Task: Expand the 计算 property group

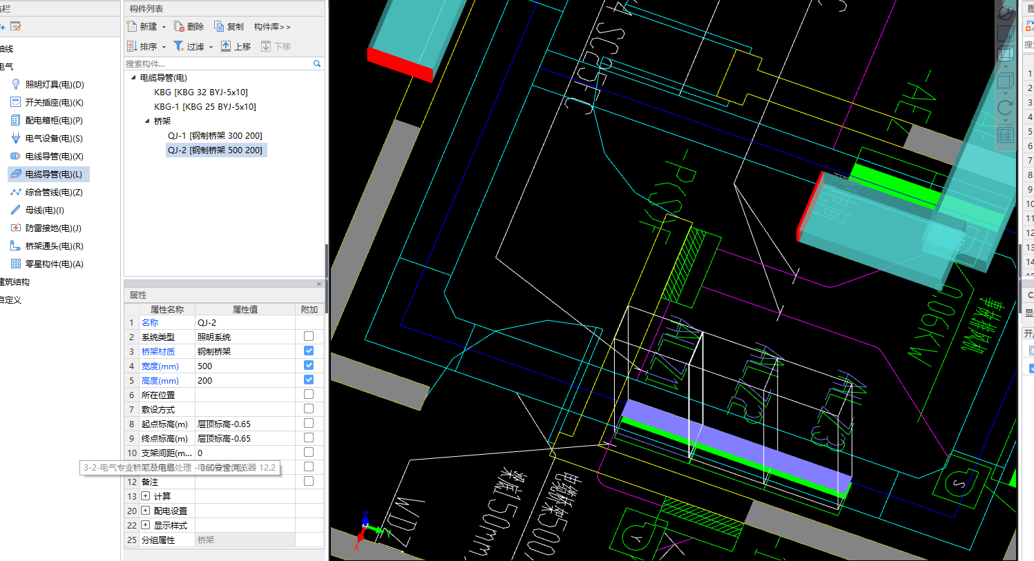Action: click(x=146, y=496)
